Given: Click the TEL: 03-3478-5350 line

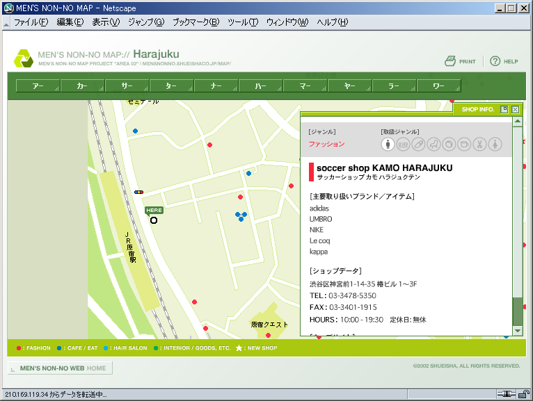Looking at the screenshot, I should (342, 295).
